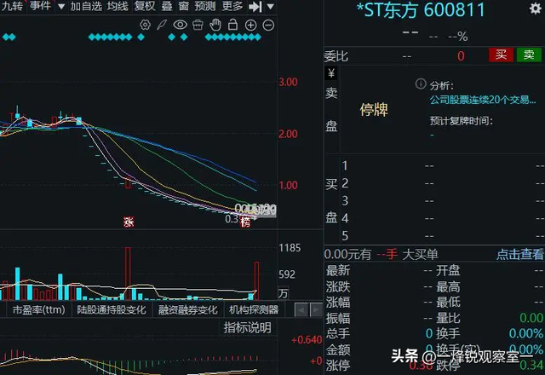Toggle the 均线 moving averages

click(118, 6)
